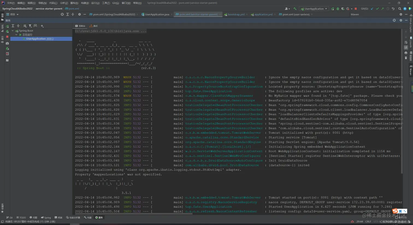Click the horizontal console scrollbar
Image resolution: width=413 pixels, height=225 pixels.
133,214
